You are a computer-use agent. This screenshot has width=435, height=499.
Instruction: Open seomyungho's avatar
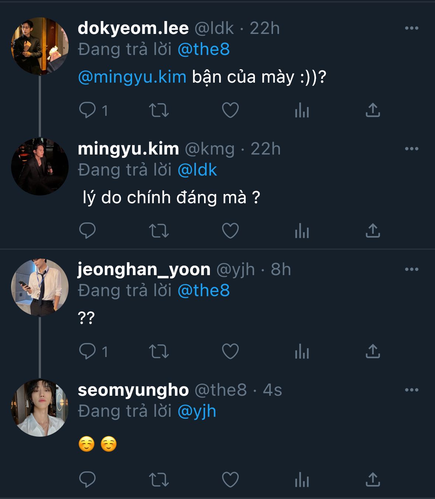[40, 408]
